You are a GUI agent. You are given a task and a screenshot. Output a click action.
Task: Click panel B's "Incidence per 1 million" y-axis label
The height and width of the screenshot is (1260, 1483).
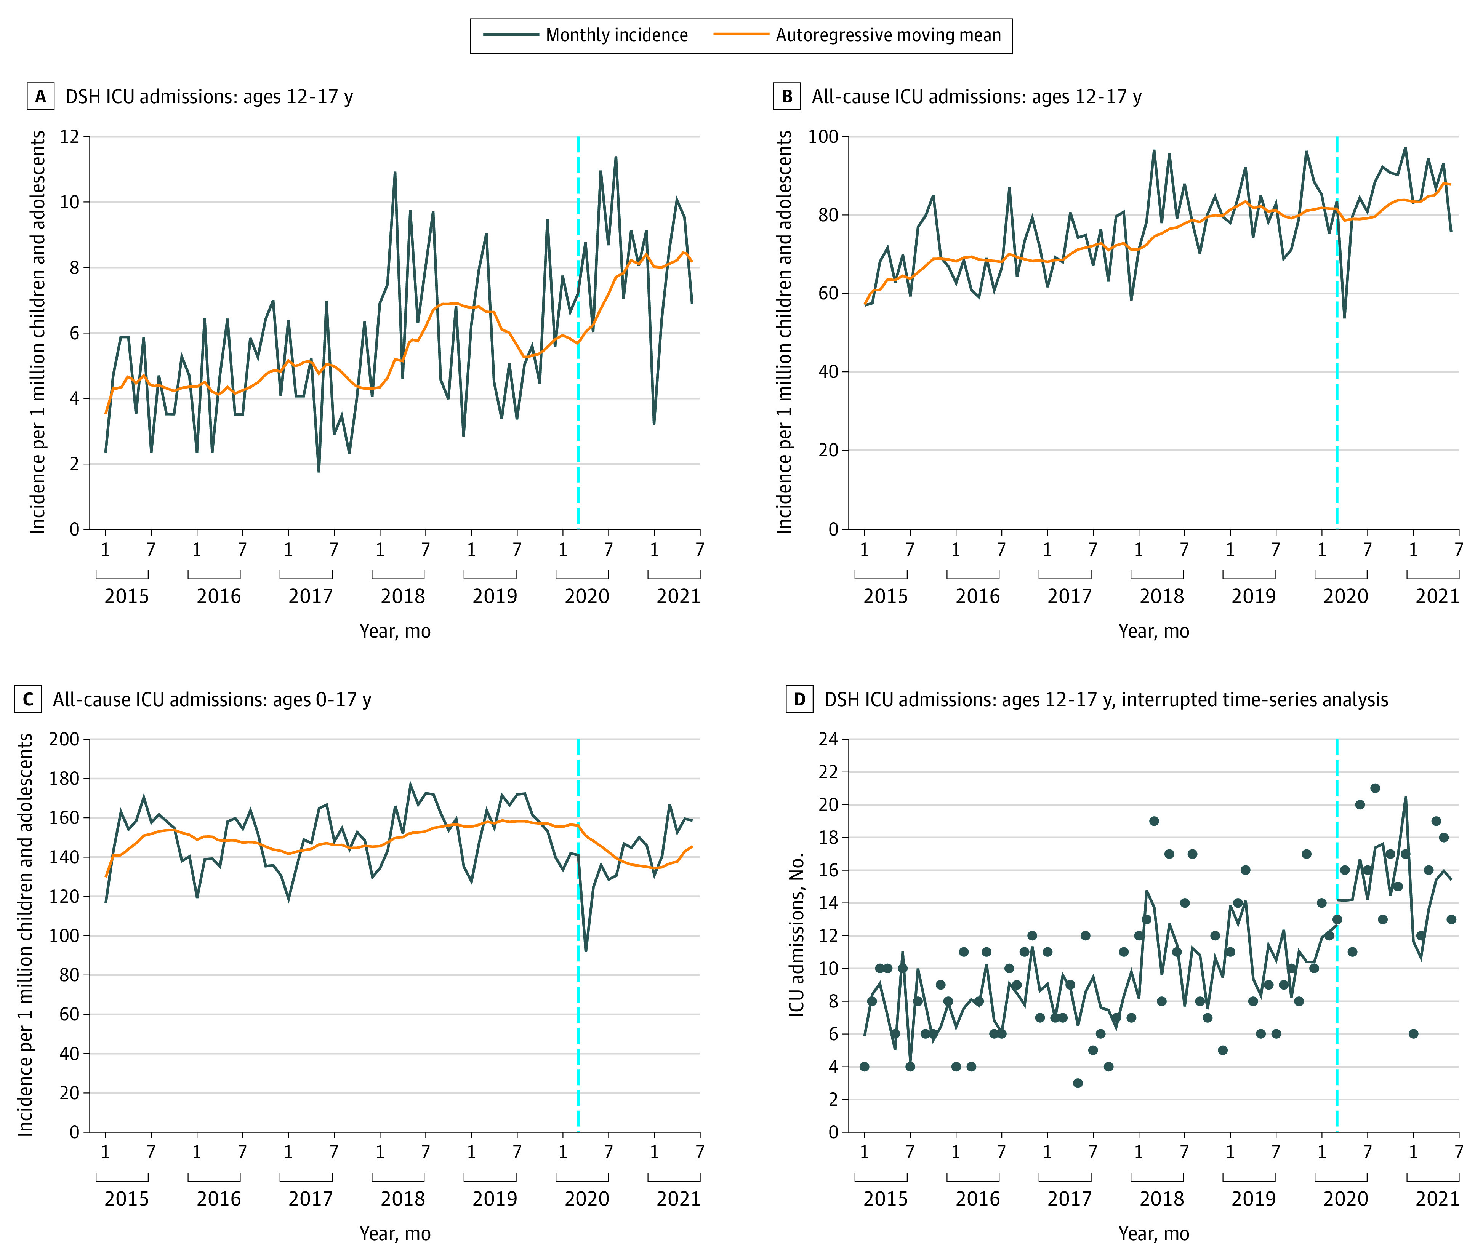784,332
